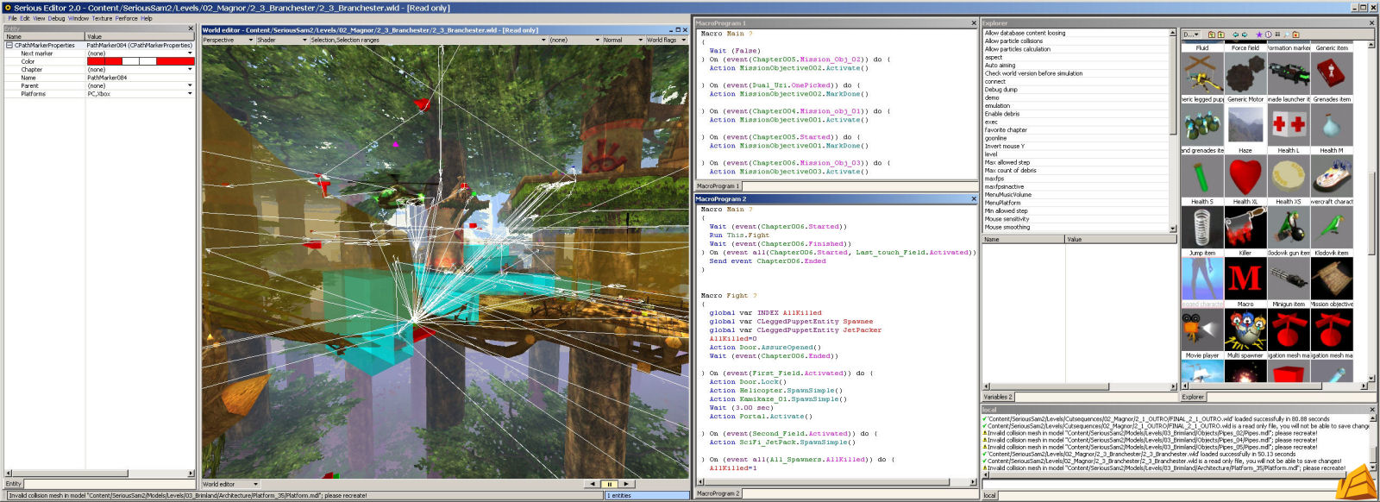Choose the Generic legged puppet thumbnail

click(1202, 73)
